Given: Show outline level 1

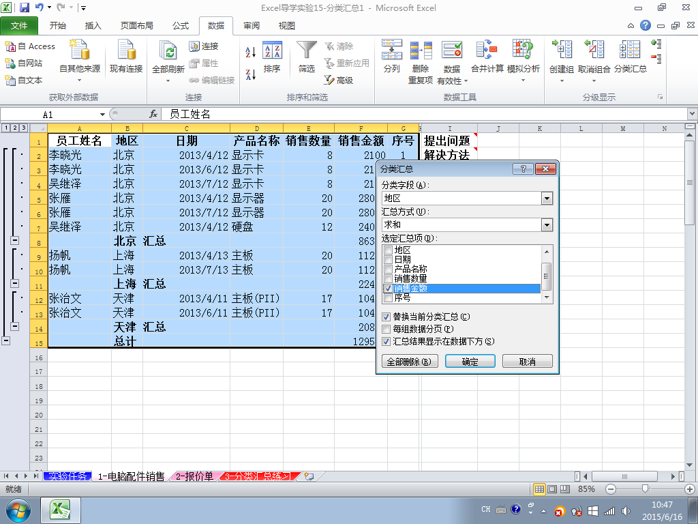Looking at the screenshot, I should click(x=6, y=128).
